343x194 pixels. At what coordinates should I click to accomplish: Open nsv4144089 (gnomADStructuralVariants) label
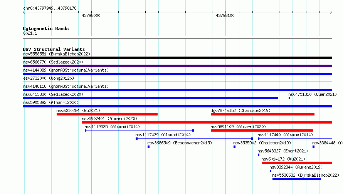point(66,70)
